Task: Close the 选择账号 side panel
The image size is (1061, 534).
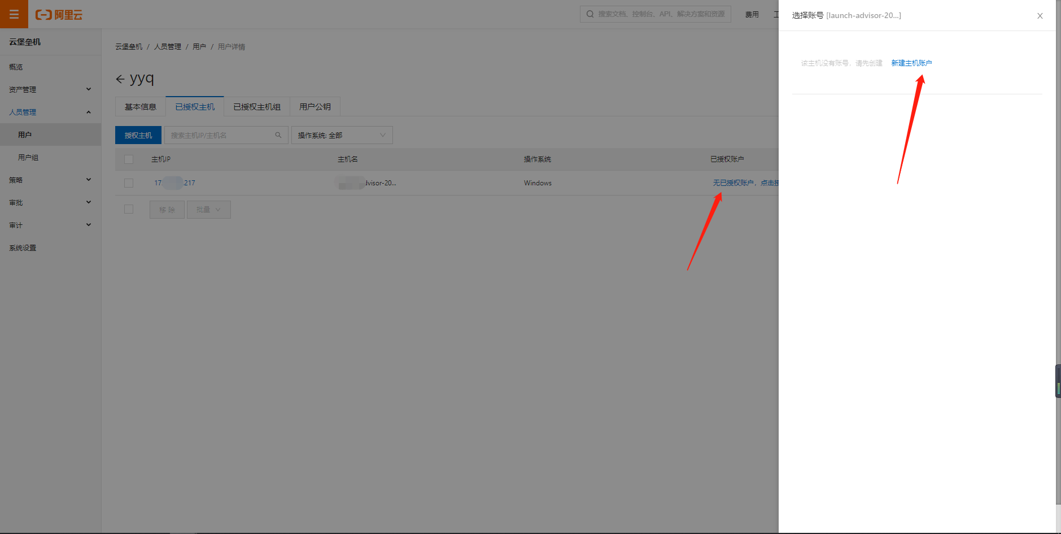Action: tap(1040, 16)
